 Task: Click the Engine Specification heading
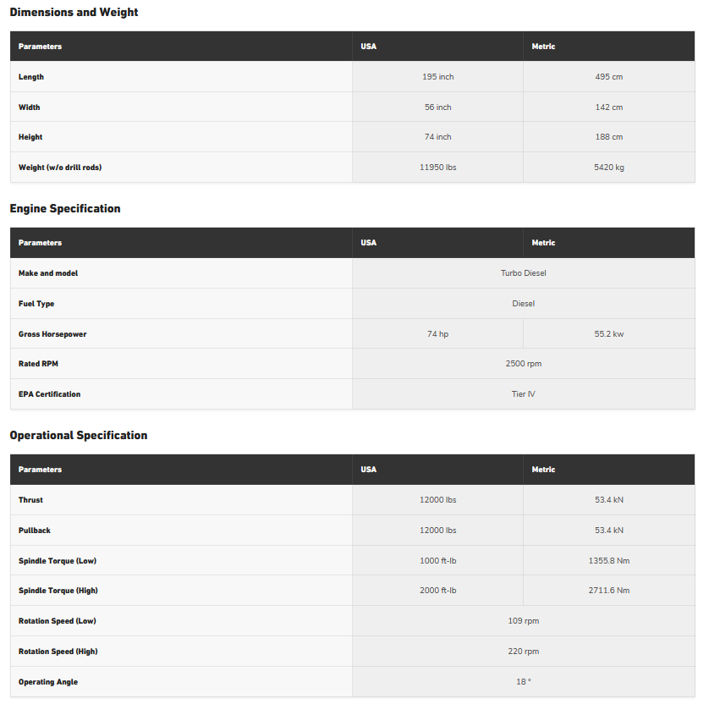point(65,209)
